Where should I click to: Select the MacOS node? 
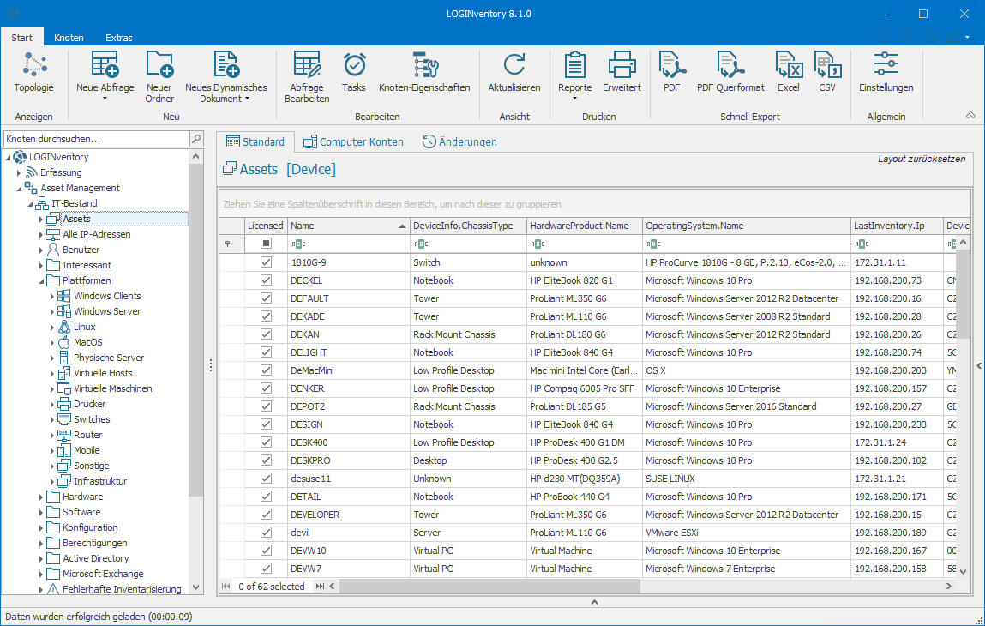click(87, 342)
